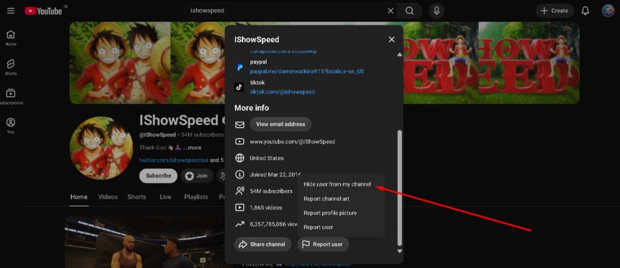The height and width of the screenshot is (268, 620).
Task: Open the twitter.com/ishowspeedsui link
Action: pos(174,161)
